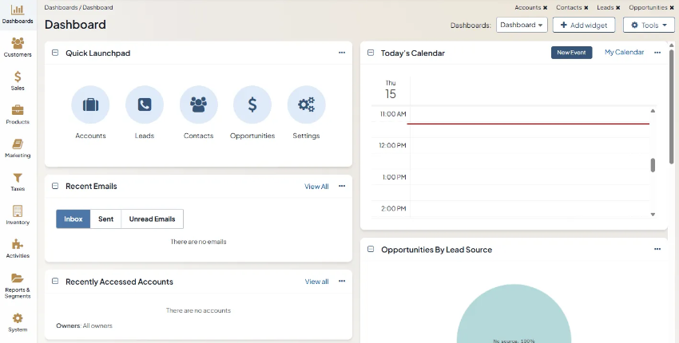679x343 pixels.
Task: Open Opportunities dollar icon
Action: coord(252,104)
